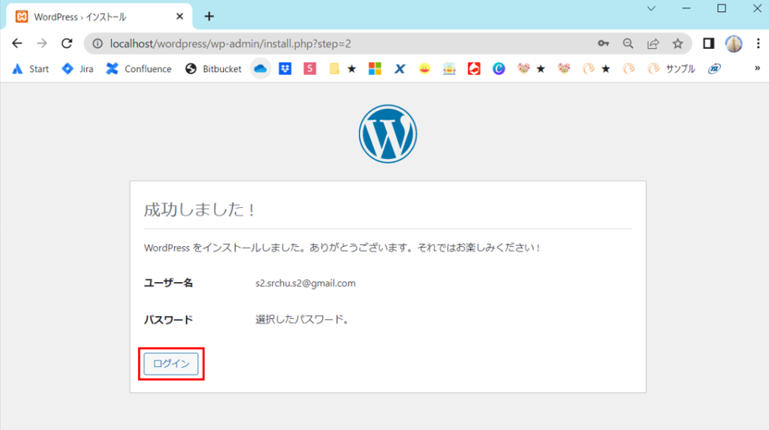Click the ログイン button
Image resolution: width=769 pixels, height=430 pixels.
[x=171, y=364]
